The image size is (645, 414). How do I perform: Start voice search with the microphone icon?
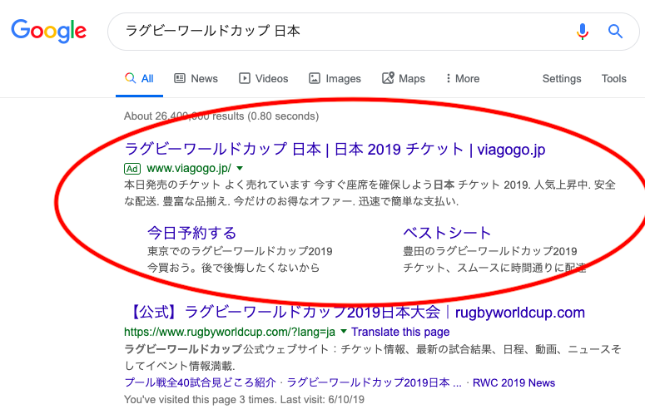pyautogui.click(x=582, y=32)
